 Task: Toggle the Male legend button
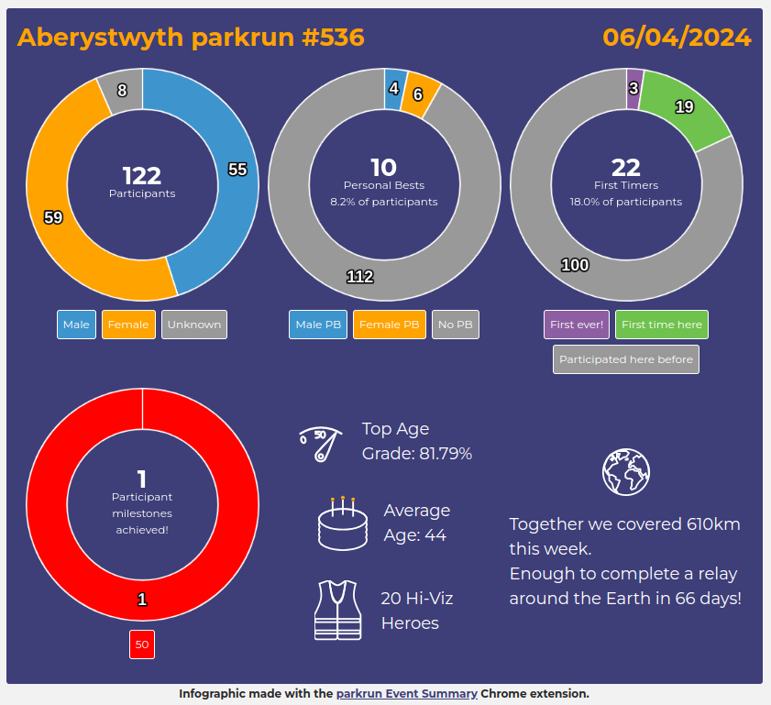tap(76, 325)
